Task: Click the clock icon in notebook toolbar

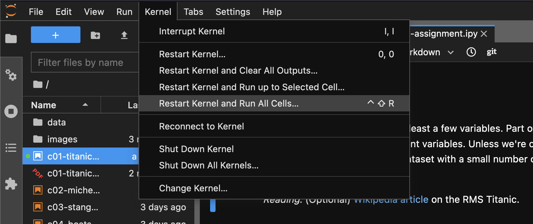Action: click(x=471, y=52)
